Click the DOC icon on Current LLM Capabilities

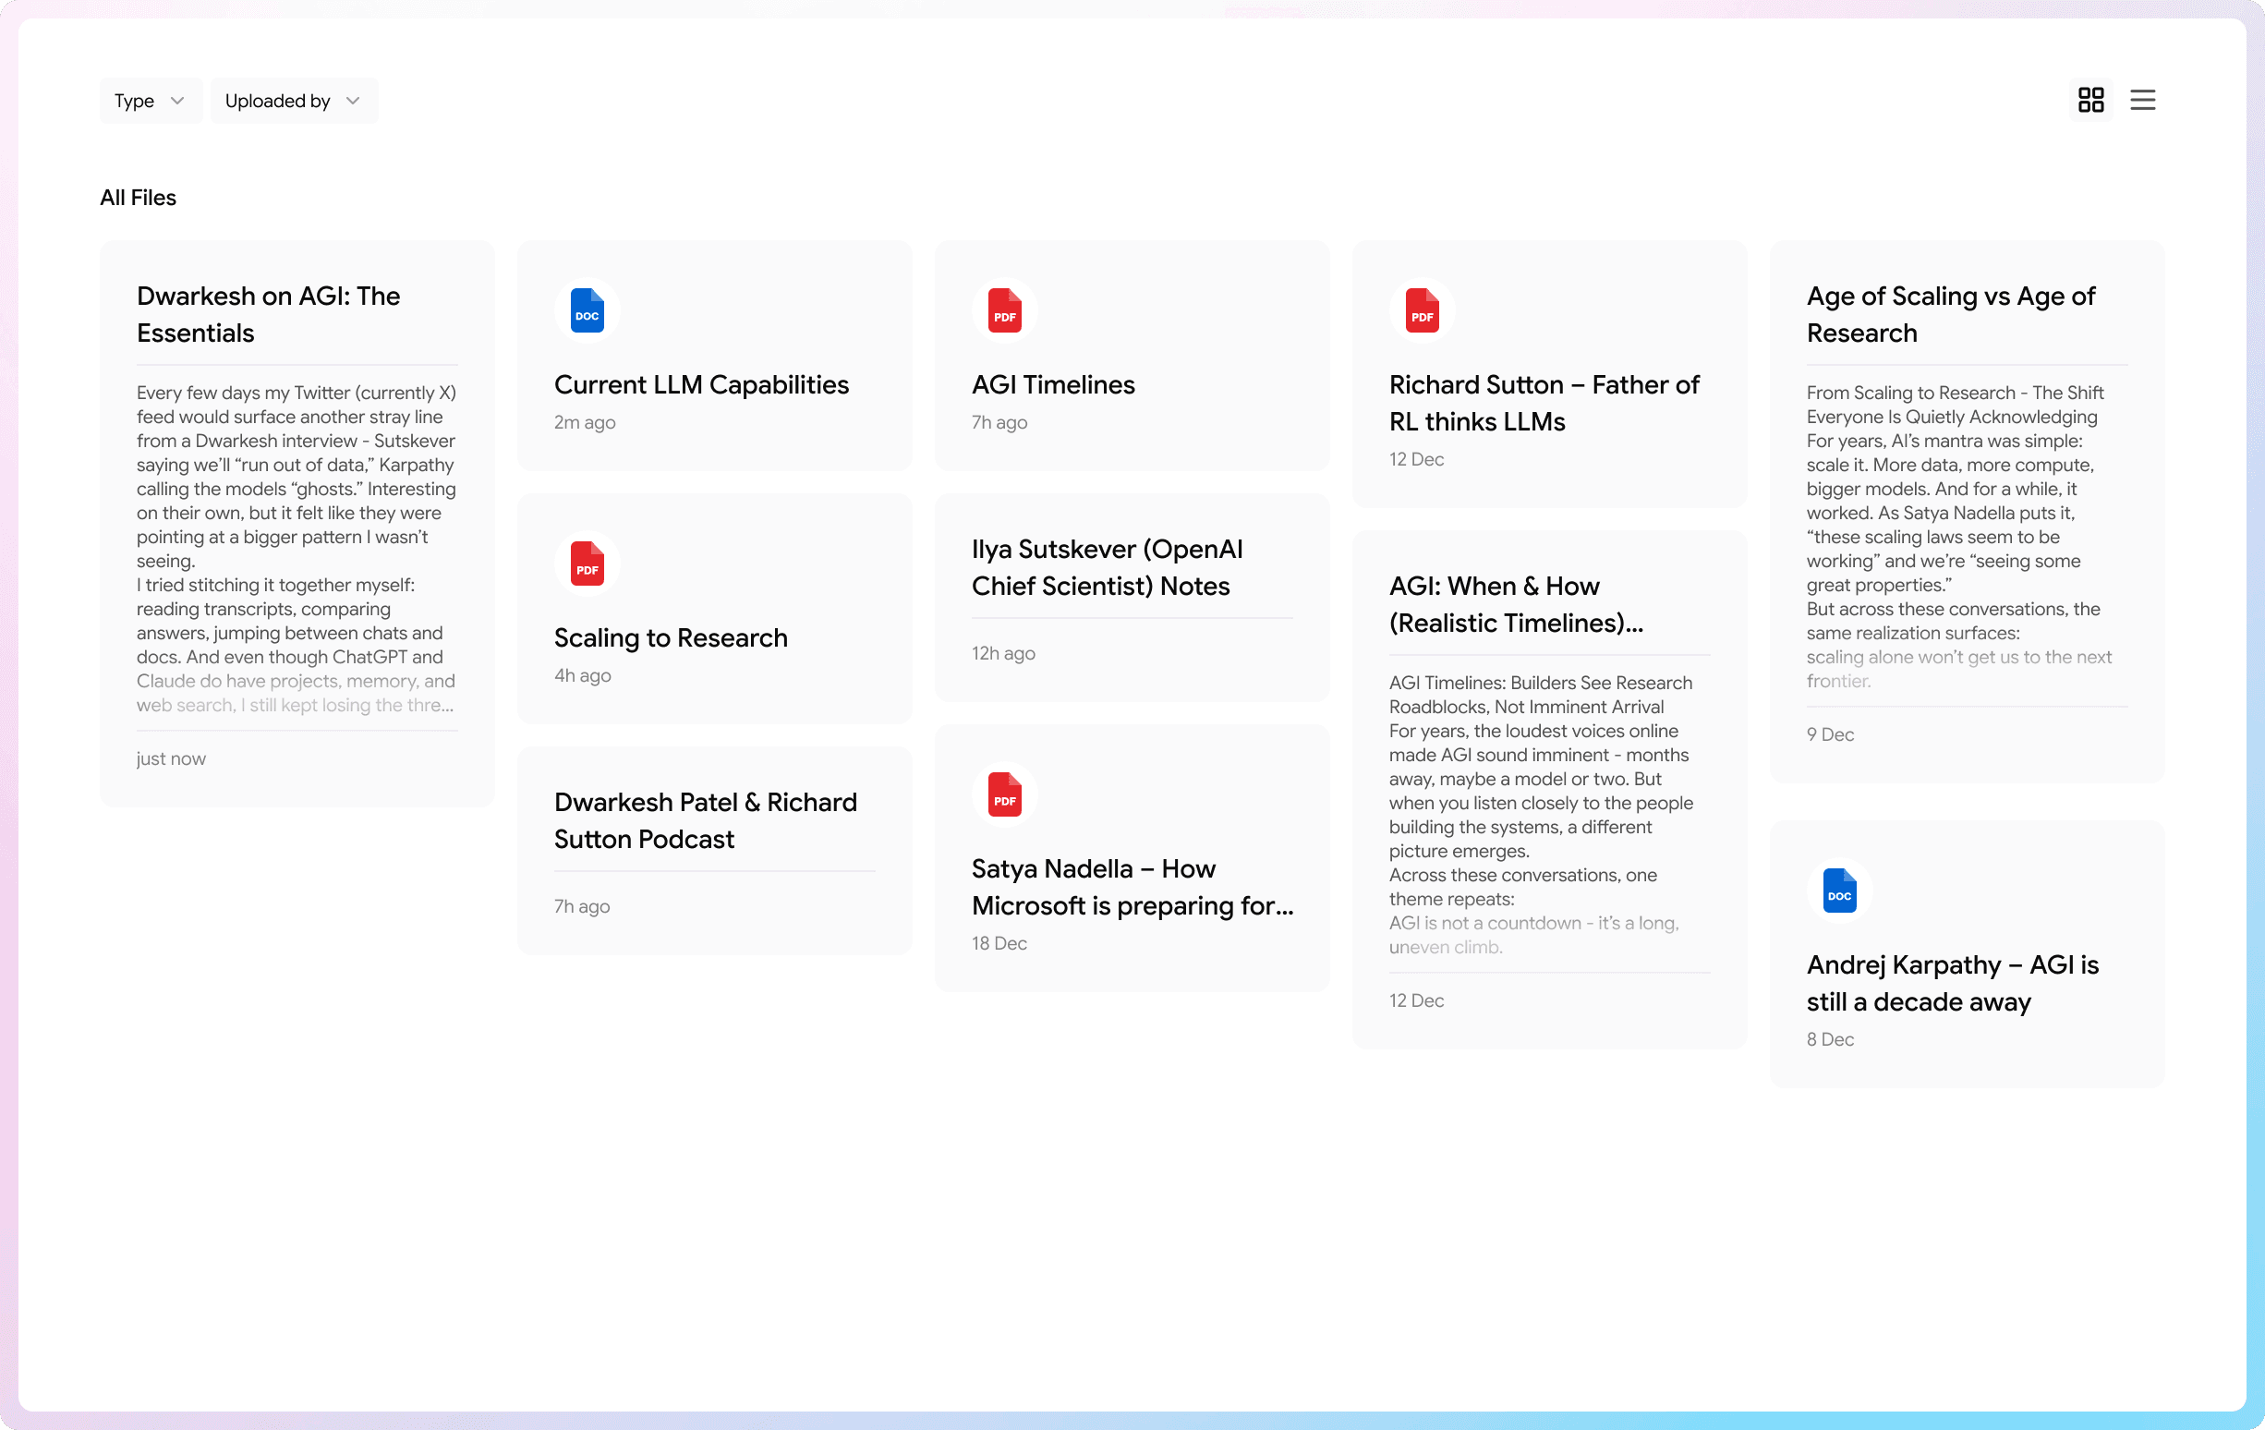587,310
